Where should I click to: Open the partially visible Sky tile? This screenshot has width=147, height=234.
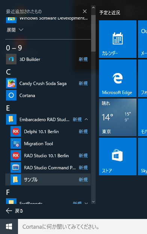pyautogui.click(x=142, y=157)
